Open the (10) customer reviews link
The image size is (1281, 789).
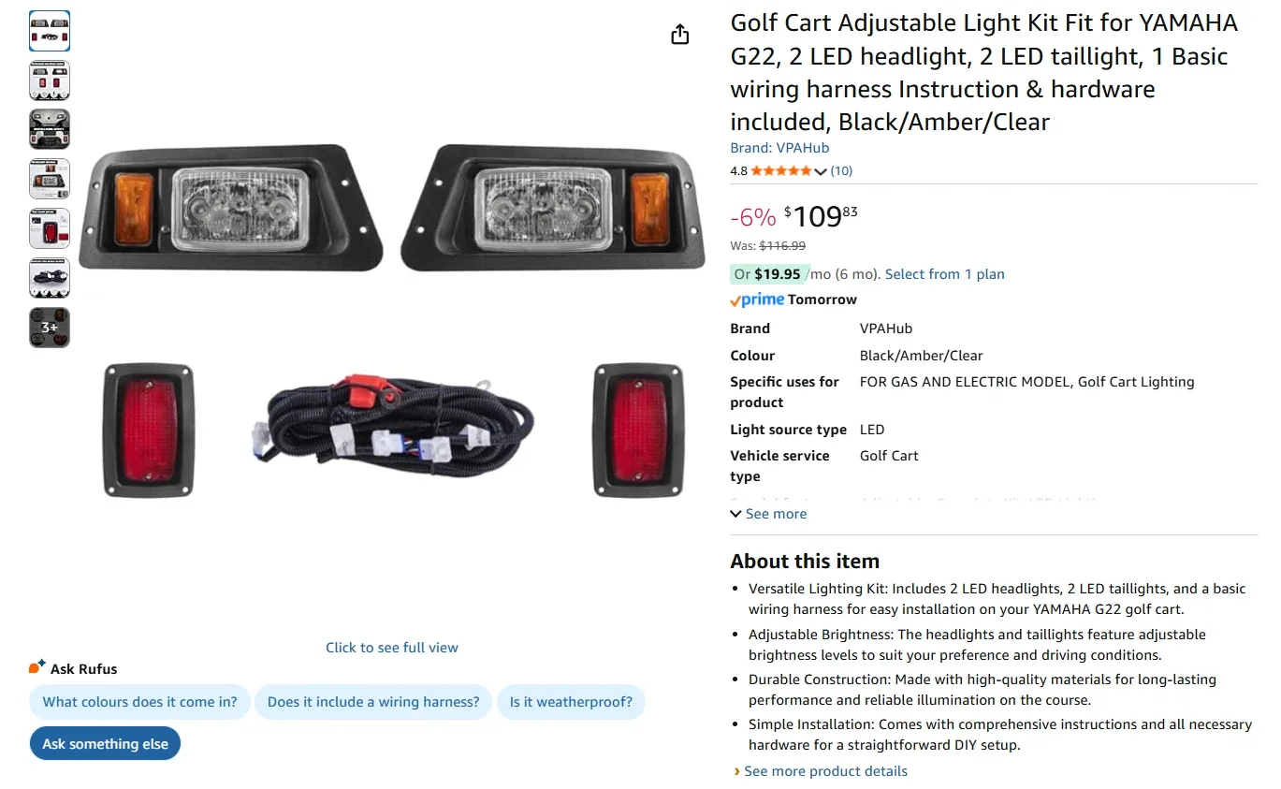pyautogui.click(x=840, y=170)
